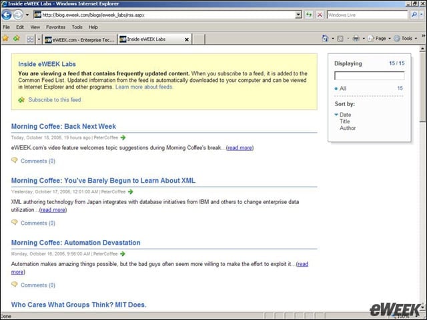Click the address bar URL field

(164, 15)
